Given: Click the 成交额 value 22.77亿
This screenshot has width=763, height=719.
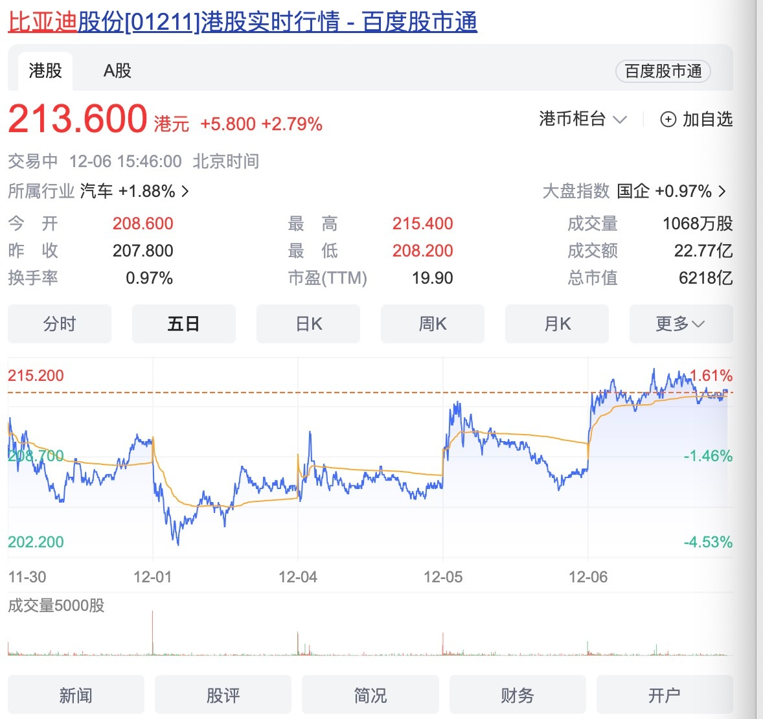Looking at the screenshot, I should point(703,251).
